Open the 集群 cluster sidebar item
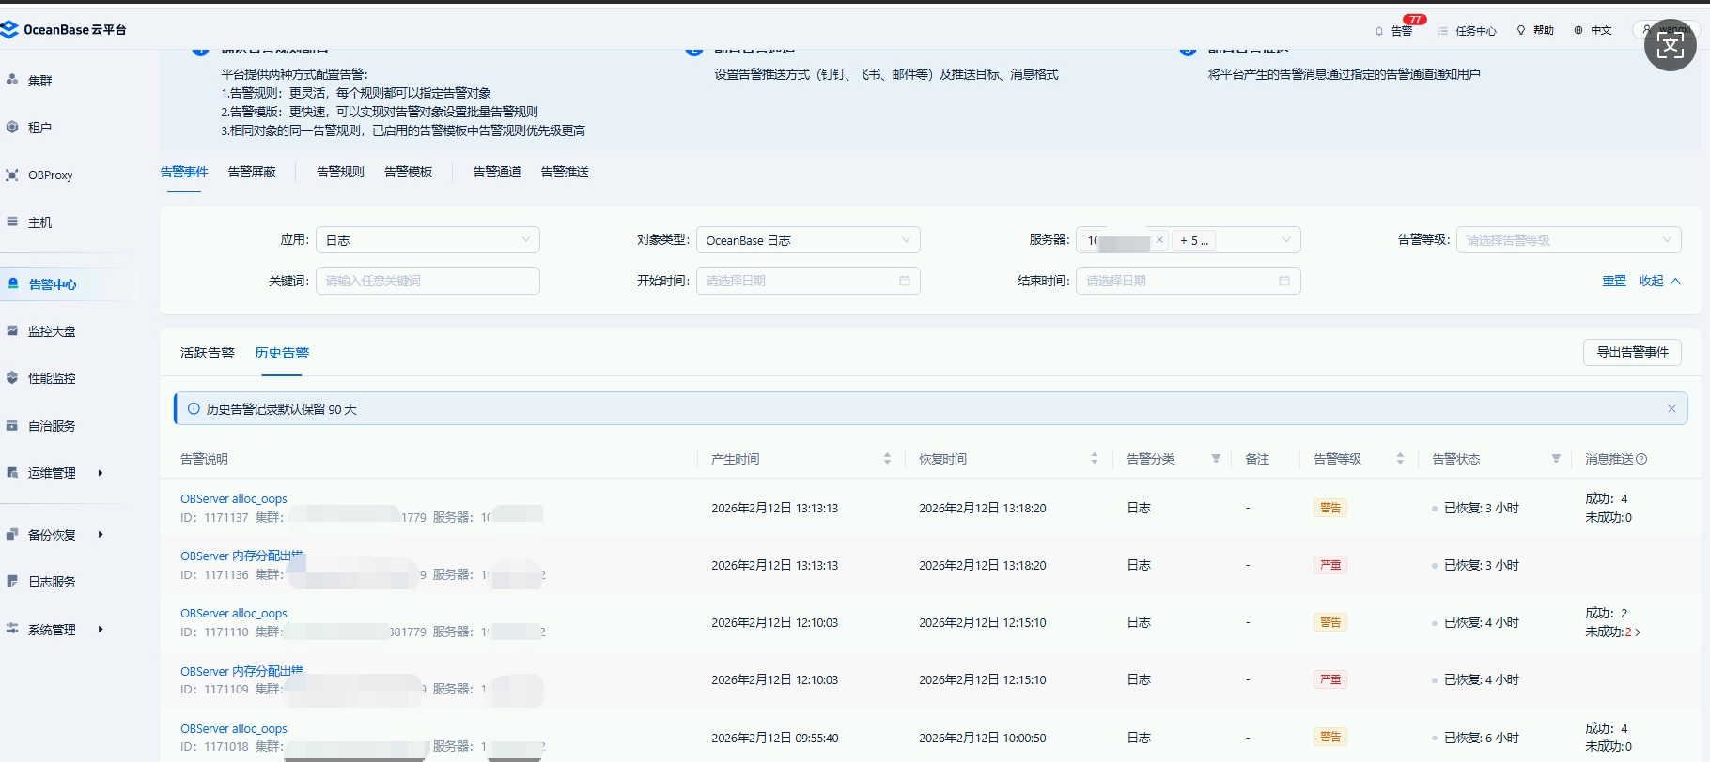The width and height of the screenshot is (1710, 762). 39,81
